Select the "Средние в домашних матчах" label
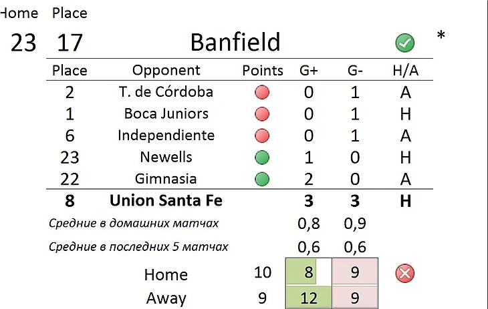 (x=134, y=224)
